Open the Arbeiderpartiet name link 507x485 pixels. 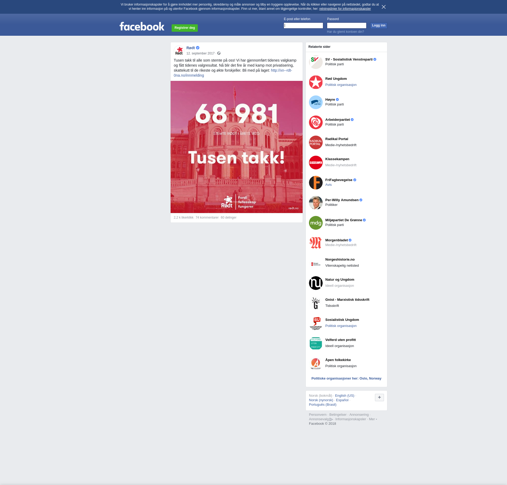point(337,120)
